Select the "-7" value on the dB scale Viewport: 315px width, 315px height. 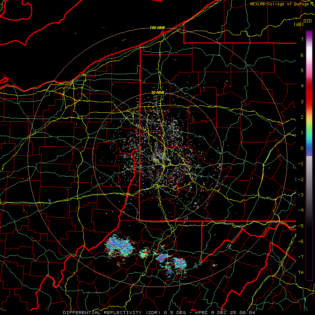301,257
